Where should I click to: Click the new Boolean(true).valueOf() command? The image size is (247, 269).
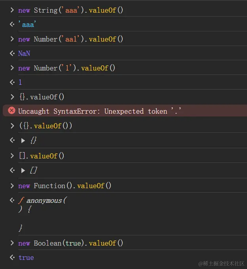click(x=70, y=243)
